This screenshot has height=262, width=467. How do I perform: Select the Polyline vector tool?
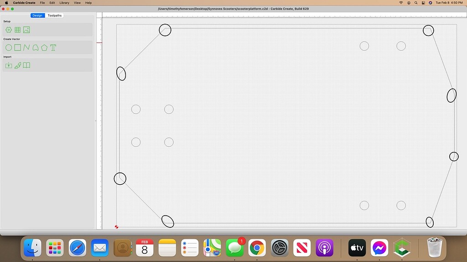[x=26, y=47]
